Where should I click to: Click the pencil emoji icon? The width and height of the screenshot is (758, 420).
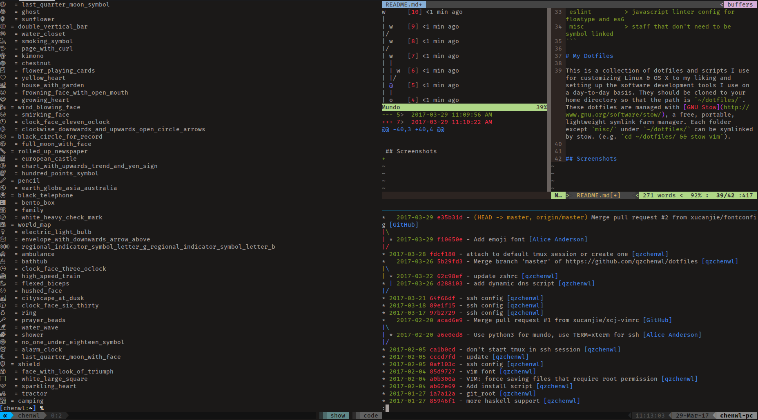click(x=3, y=181)
